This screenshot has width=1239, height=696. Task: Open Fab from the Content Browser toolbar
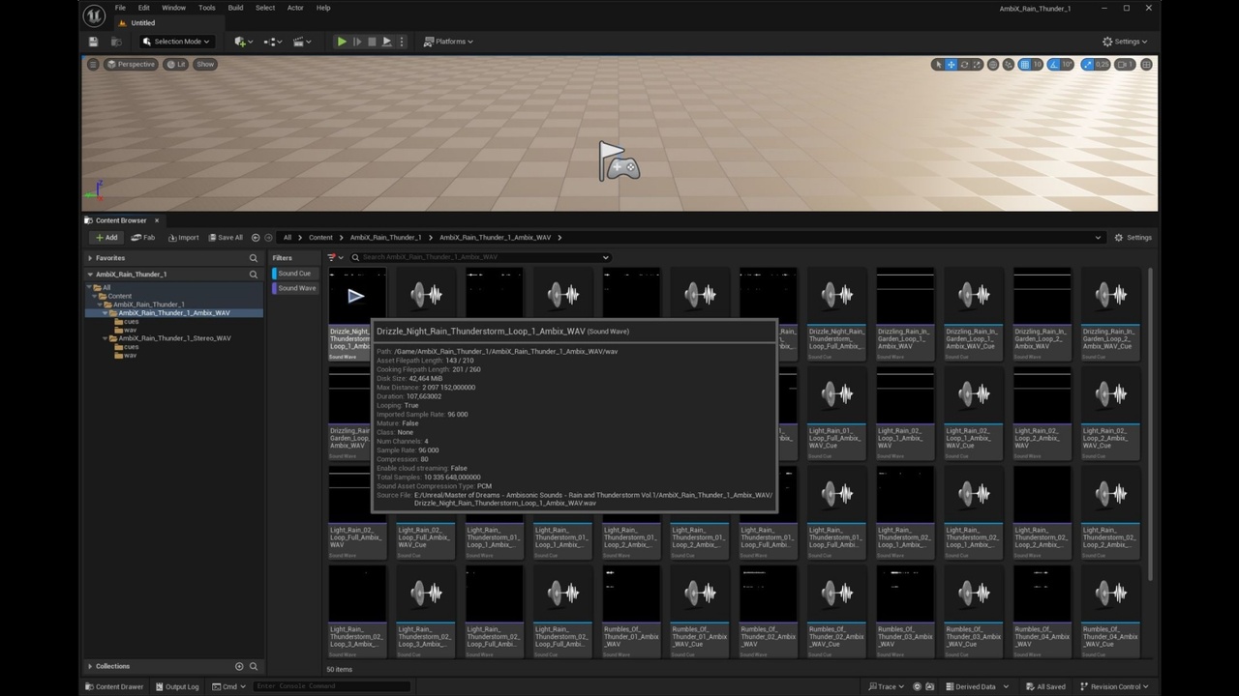pos(143,237)
